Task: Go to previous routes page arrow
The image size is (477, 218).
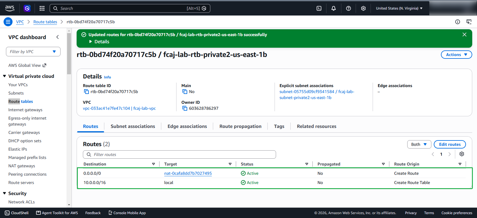Action: tap(433, 154)
